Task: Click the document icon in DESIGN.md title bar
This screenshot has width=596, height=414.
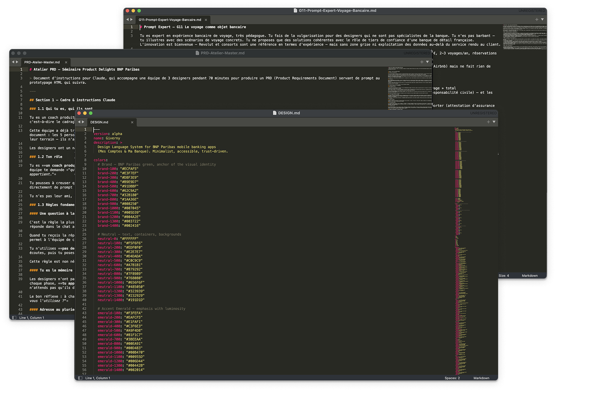Action: pos(274,113)
